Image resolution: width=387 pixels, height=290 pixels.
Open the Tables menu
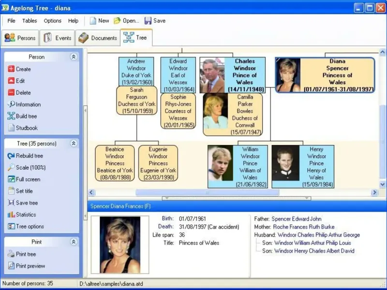pyautogui.click(x=30, y=21)
